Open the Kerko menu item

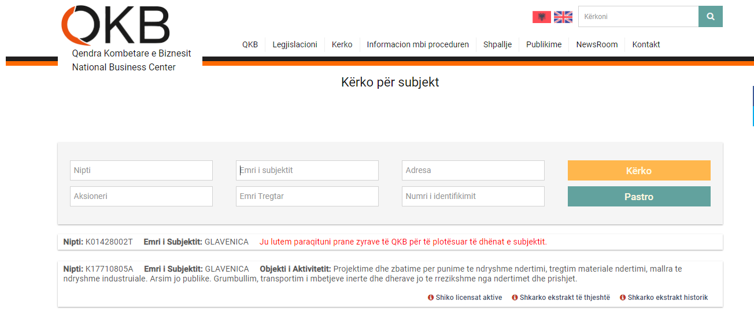click(x=342, y=44)
